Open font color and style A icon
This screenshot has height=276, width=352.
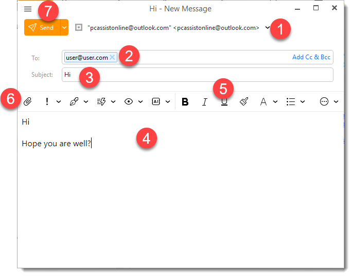pyautogui.click(x=263, y=101)
